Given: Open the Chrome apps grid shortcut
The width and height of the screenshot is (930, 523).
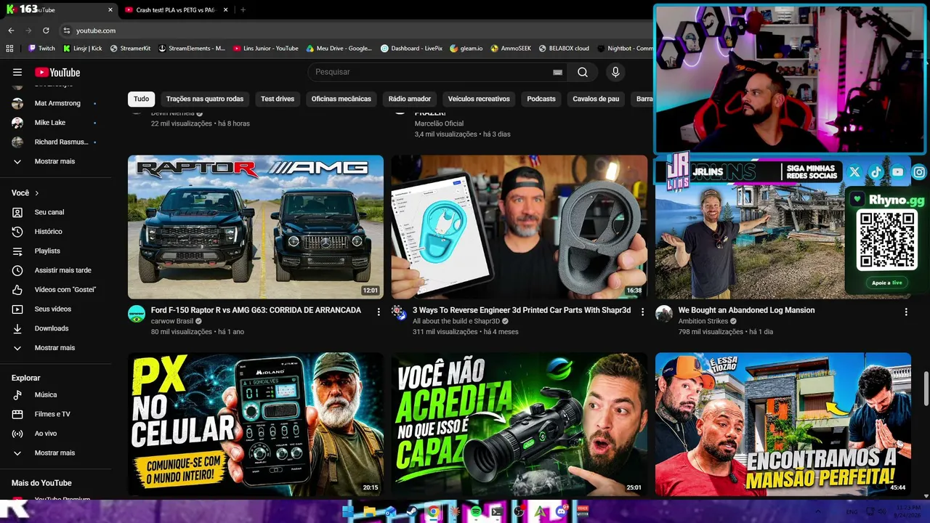Looking at the screenshot, I should pos(9,48).
